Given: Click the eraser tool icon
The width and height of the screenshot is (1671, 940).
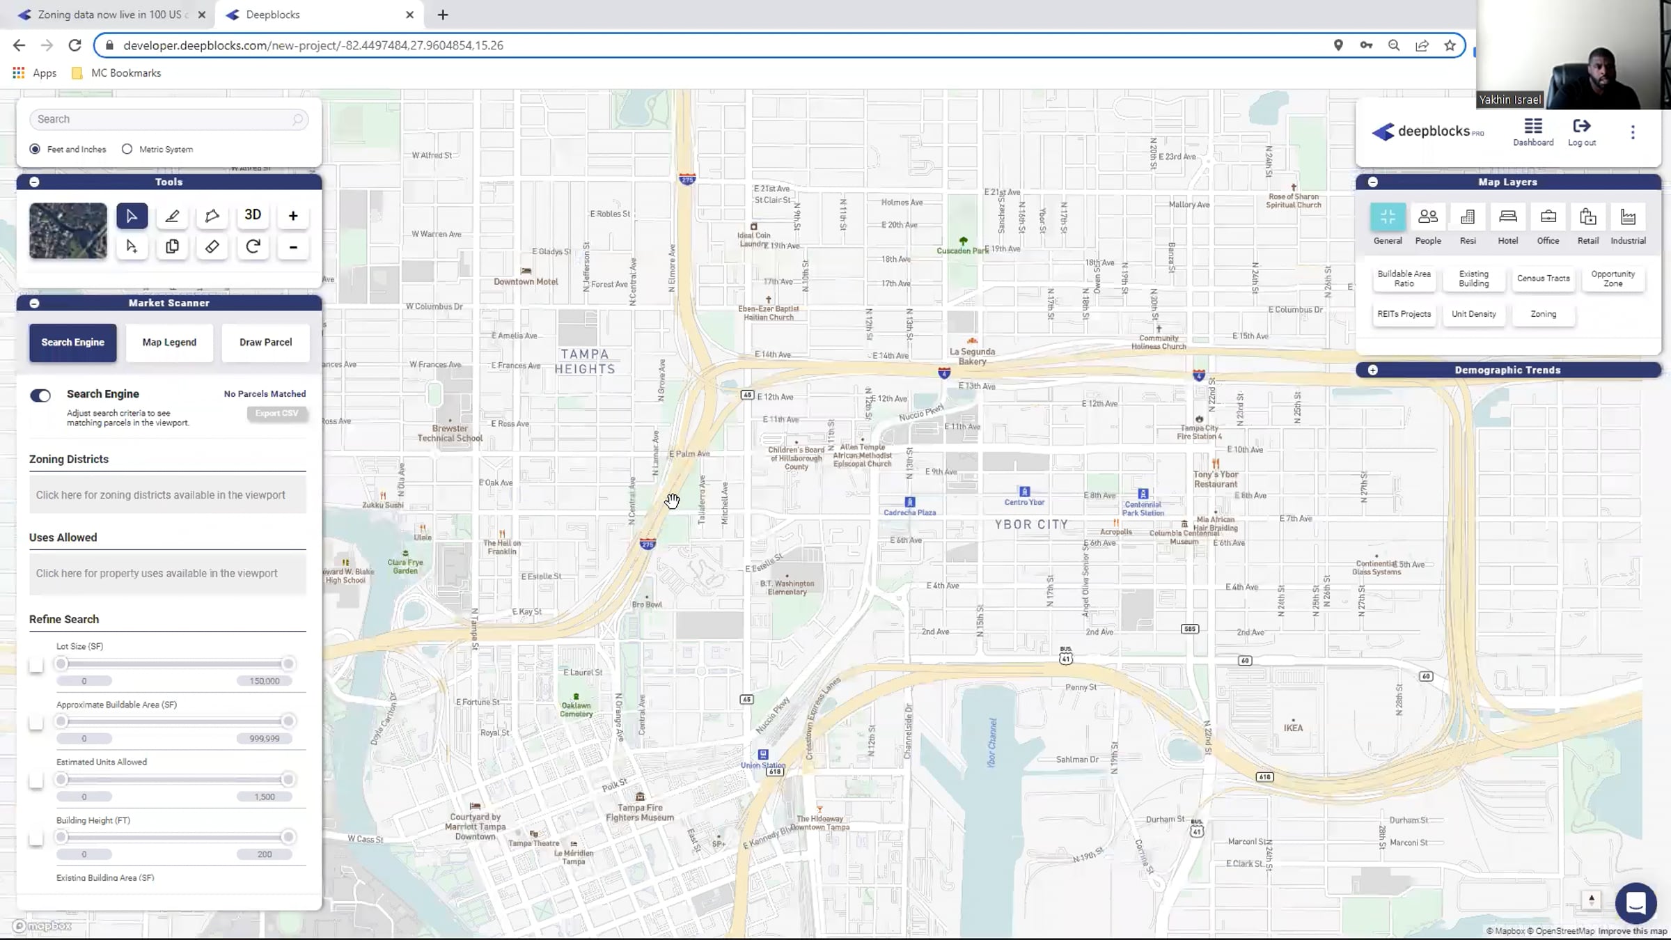Looking at the screenshot, I should tap(212, 246).
